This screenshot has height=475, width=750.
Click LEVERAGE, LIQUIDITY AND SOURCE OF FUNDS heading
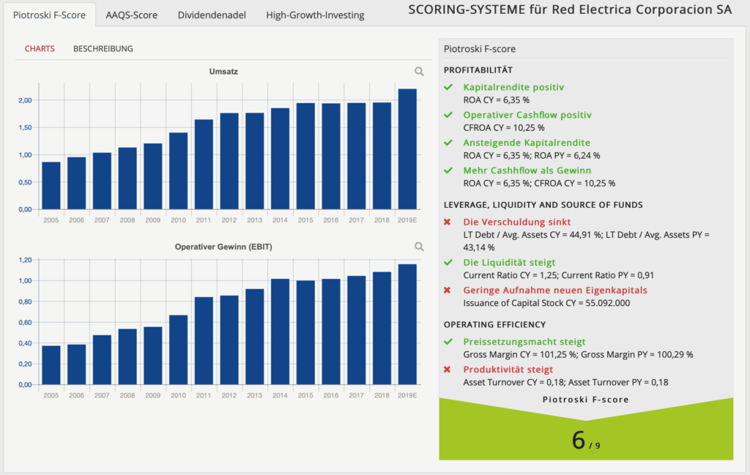coord(543,205)
